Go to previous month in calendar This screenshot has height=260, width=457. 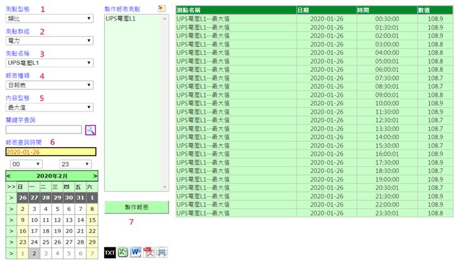coord(9,176)
